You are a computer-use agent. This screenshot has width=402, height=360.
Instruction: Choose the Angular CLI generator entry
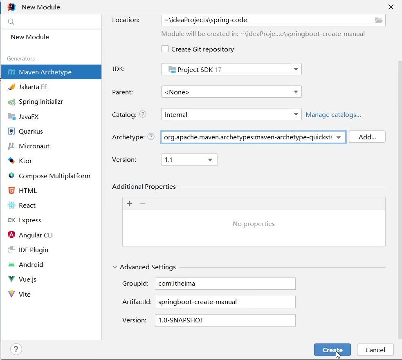click(x=51, y=235)
